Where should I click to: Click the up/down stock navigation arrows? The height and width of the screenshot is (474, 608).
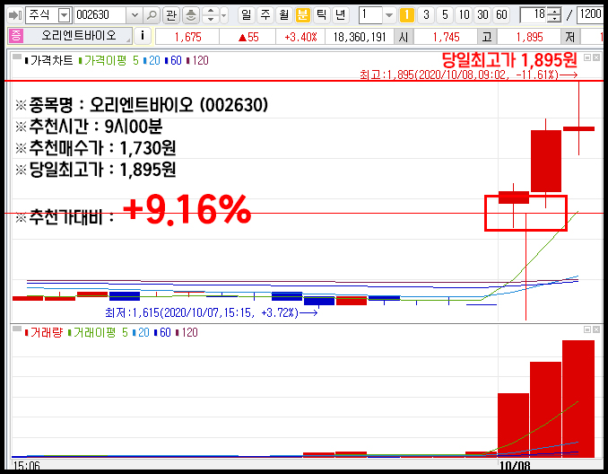[x=211, y=15]
